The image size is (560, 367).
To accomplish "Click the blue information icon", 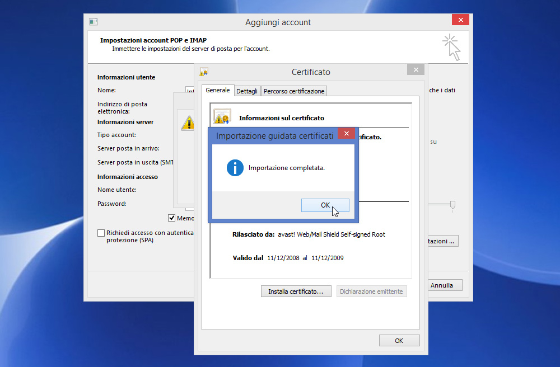I will (235, 168).
